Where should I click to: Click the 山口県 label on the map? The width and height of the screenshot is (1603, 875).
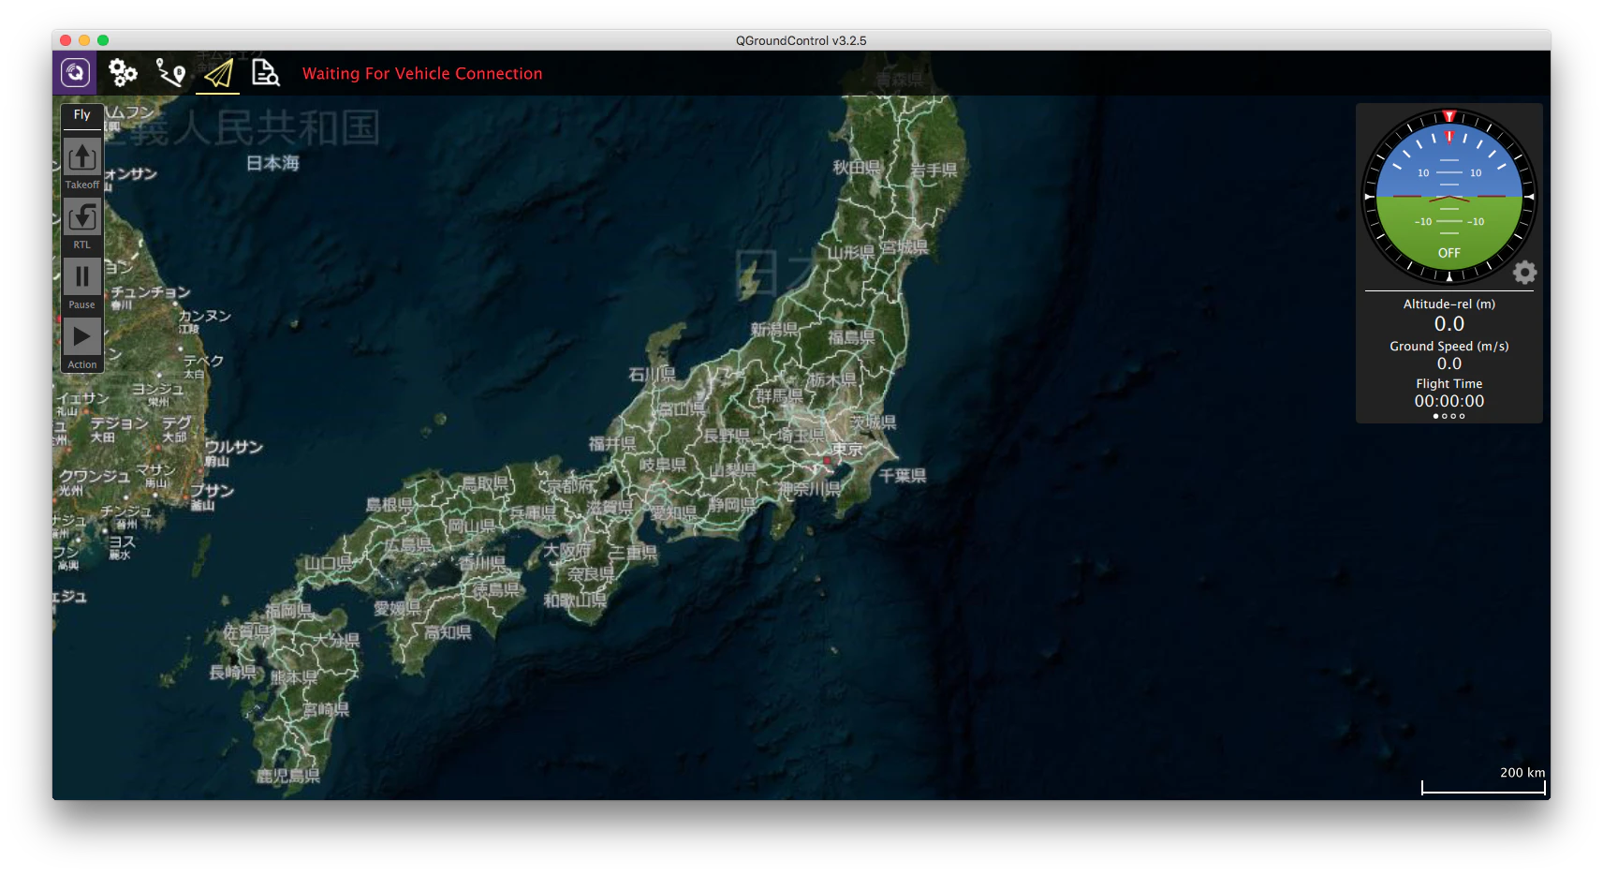click(x=329, y=563)
